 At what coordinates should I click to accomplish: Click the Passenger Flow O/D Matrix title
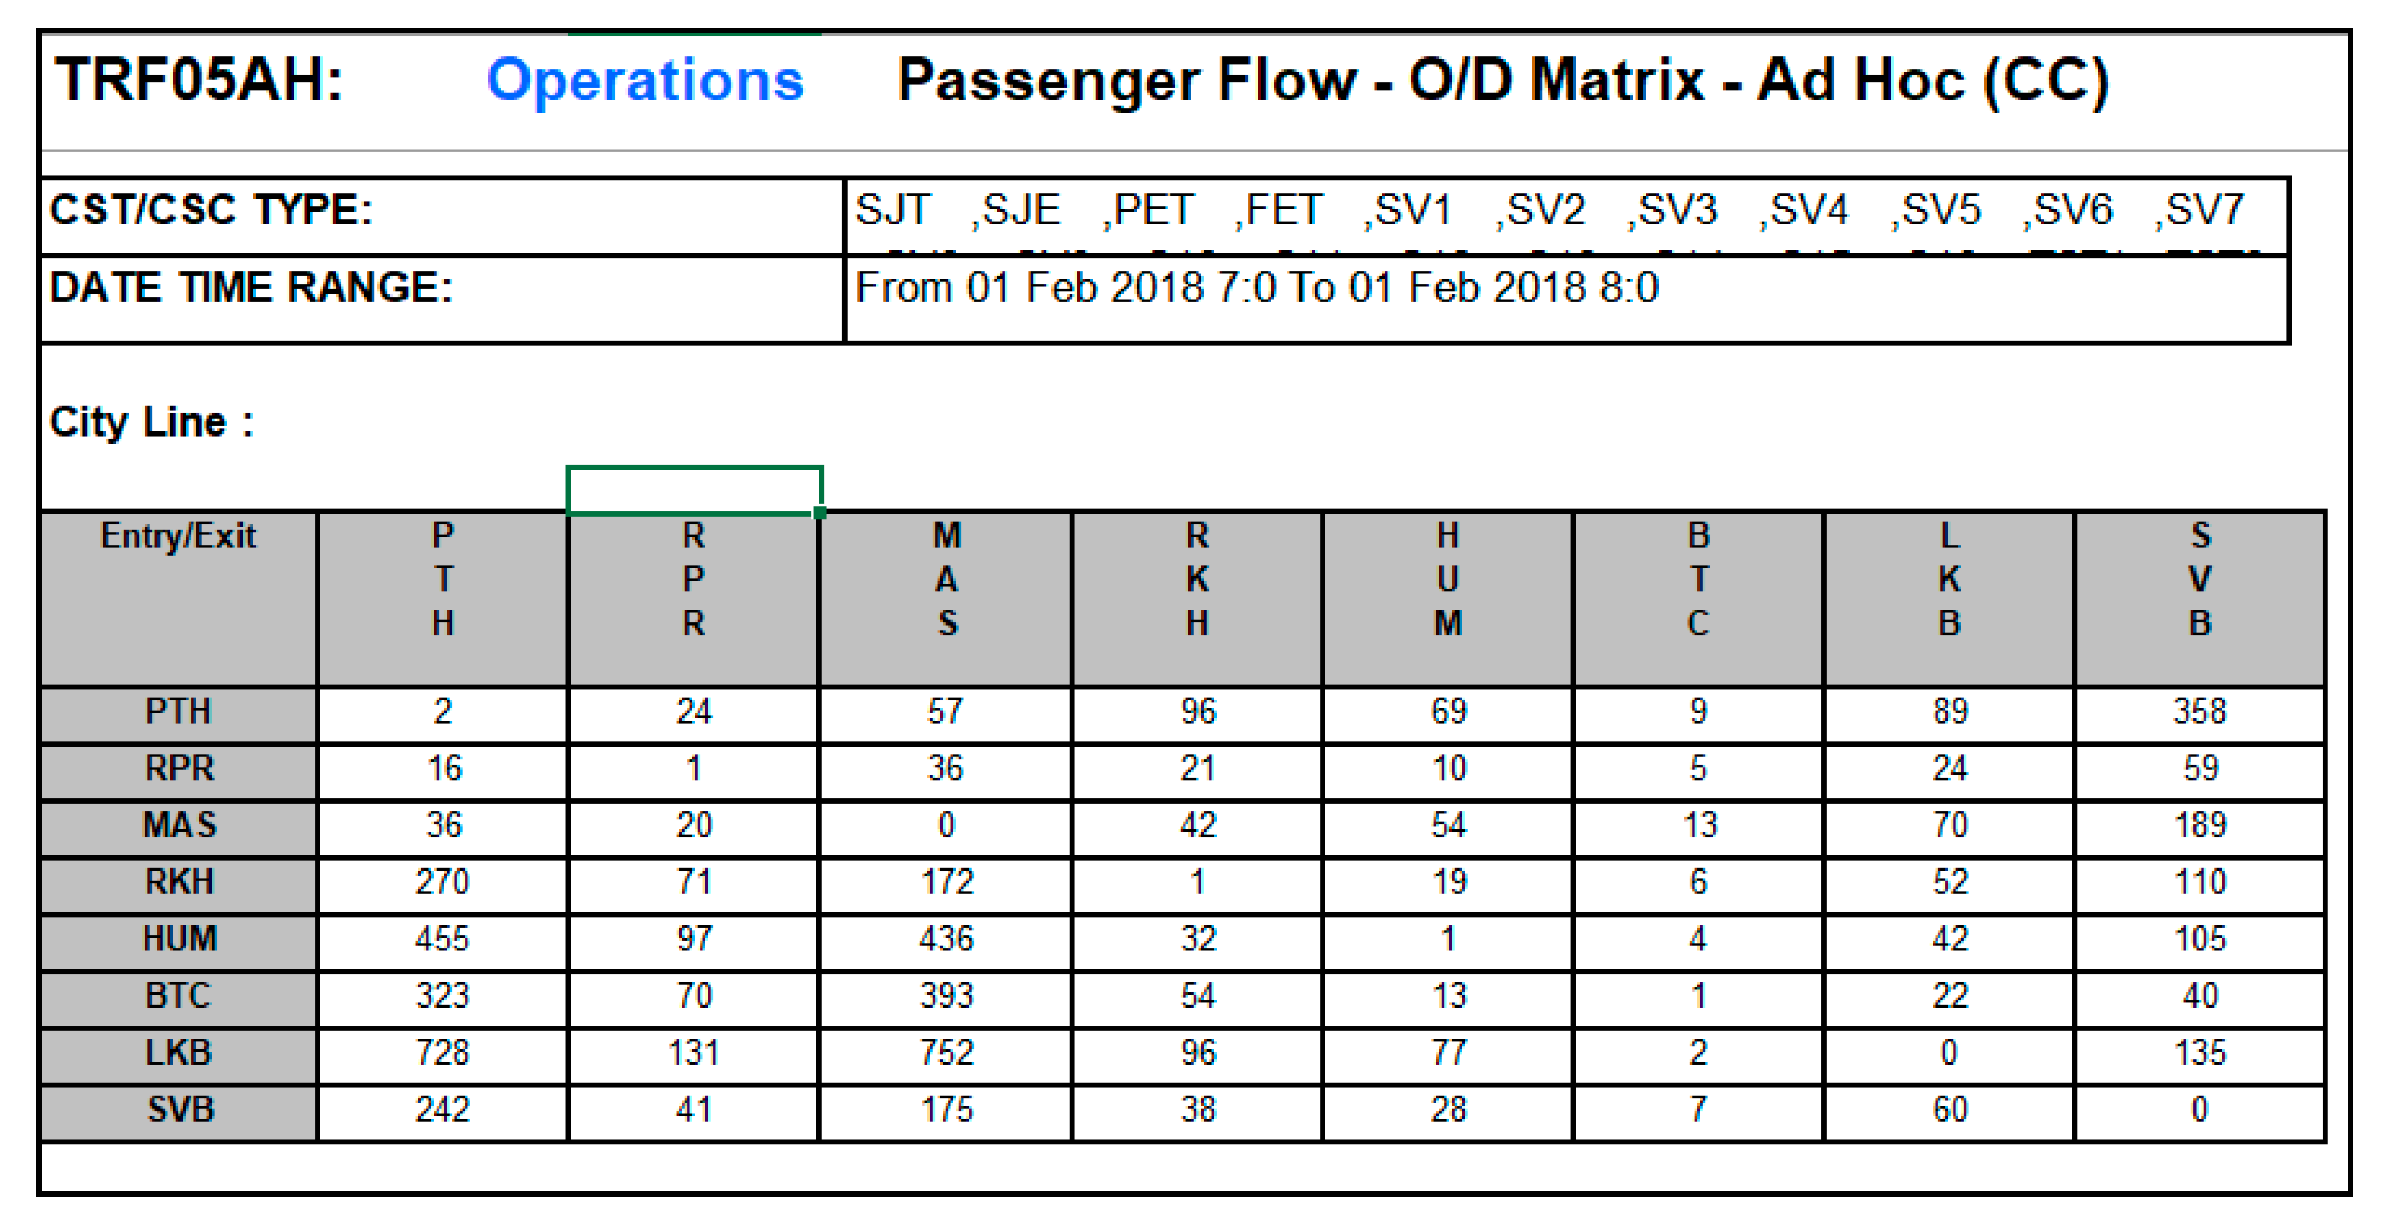coord(1503,81)
